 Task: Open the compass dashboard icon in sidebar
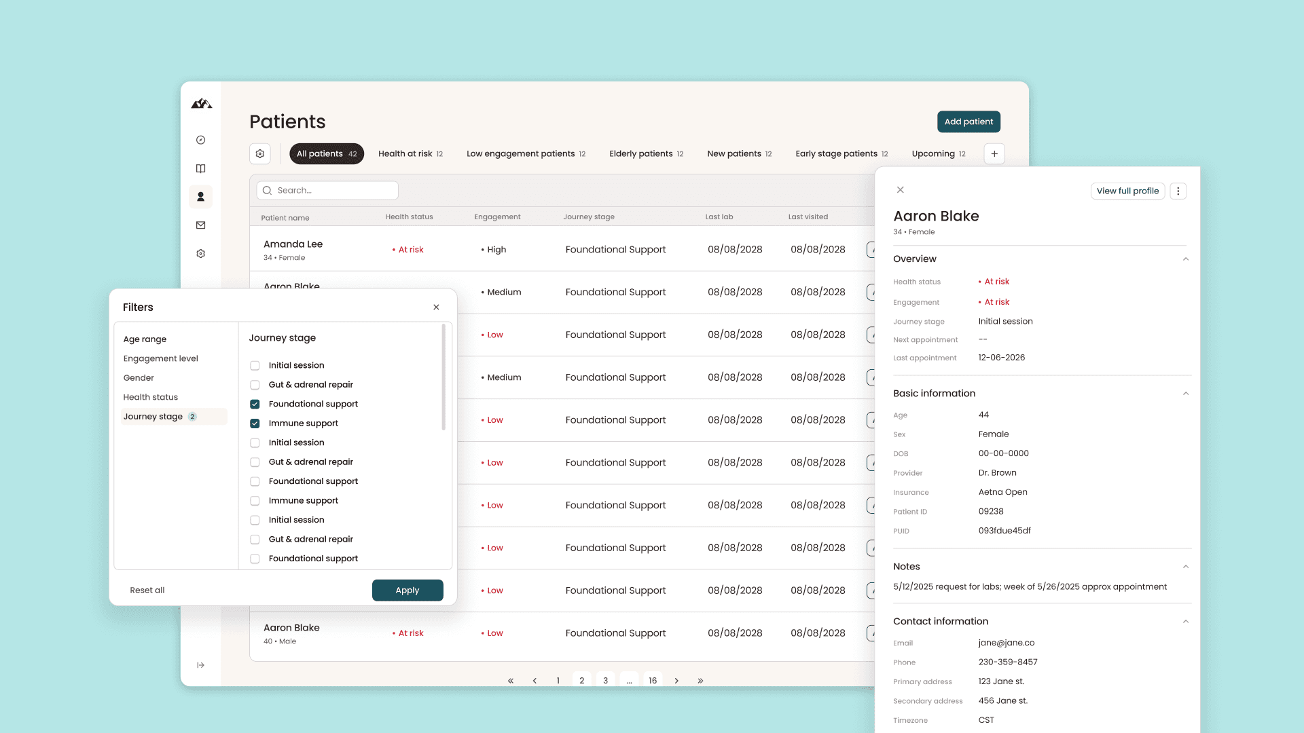[x=200, y=140]
